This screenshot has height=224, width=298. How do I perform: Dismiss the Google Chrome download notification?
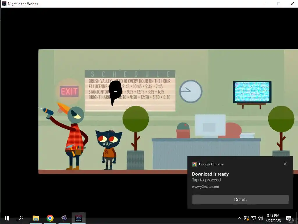(x=285, y=164)
